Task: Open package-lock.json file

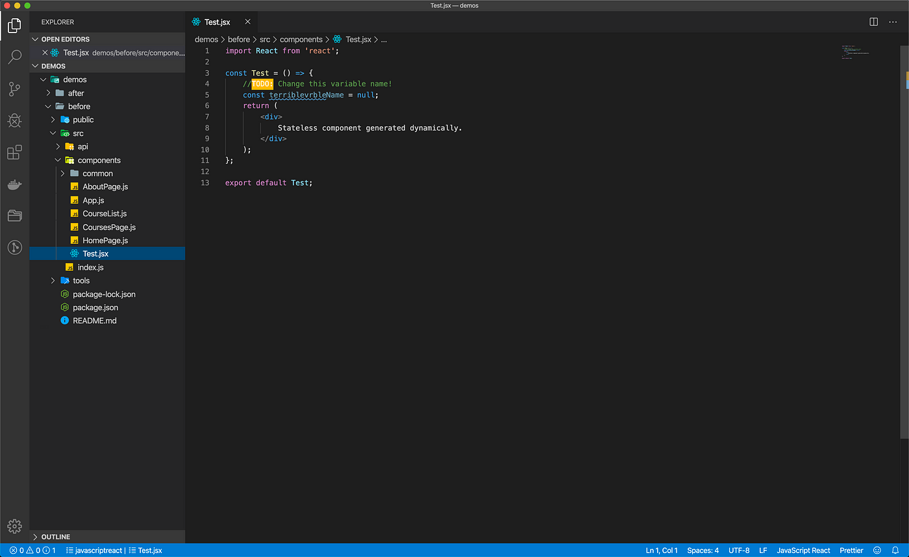Action: pyautogui.click(x=107, y=294)
